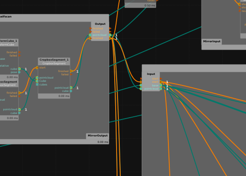Click CropboxSegment_1 failed output triangle port
Screen dimensions: 246x176
71,74
